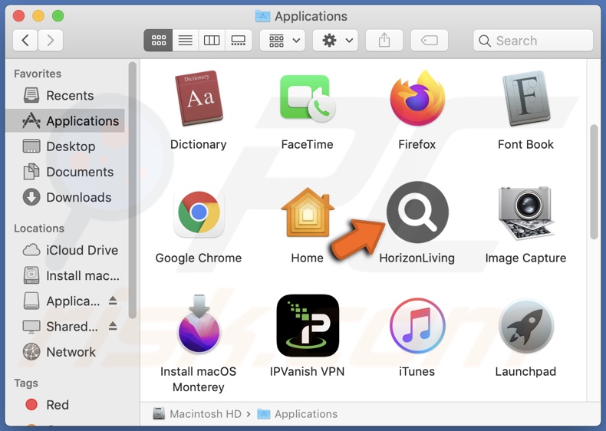Select the Install macOS Monterey icon
Screen dimensions: 606x431
tap(199, 324)
